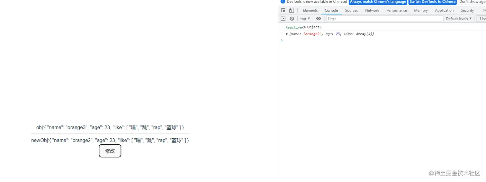Switch to the Sources tab
The width and height of the screenshot is (486, 182).
[351, 10]
